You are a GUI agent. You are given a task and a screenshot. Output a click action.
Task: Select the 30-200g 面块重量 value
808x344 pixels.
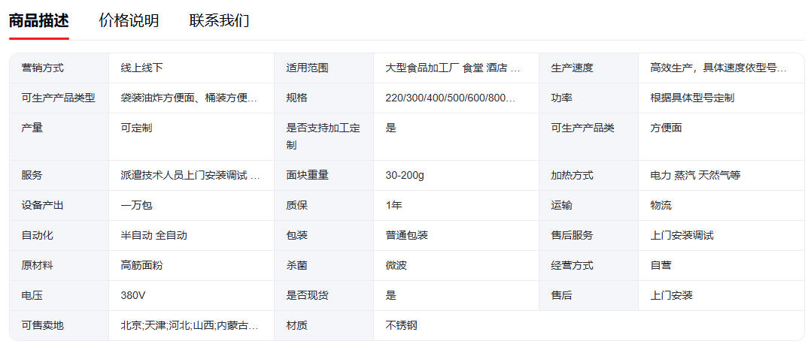click(x=405, y=175)
